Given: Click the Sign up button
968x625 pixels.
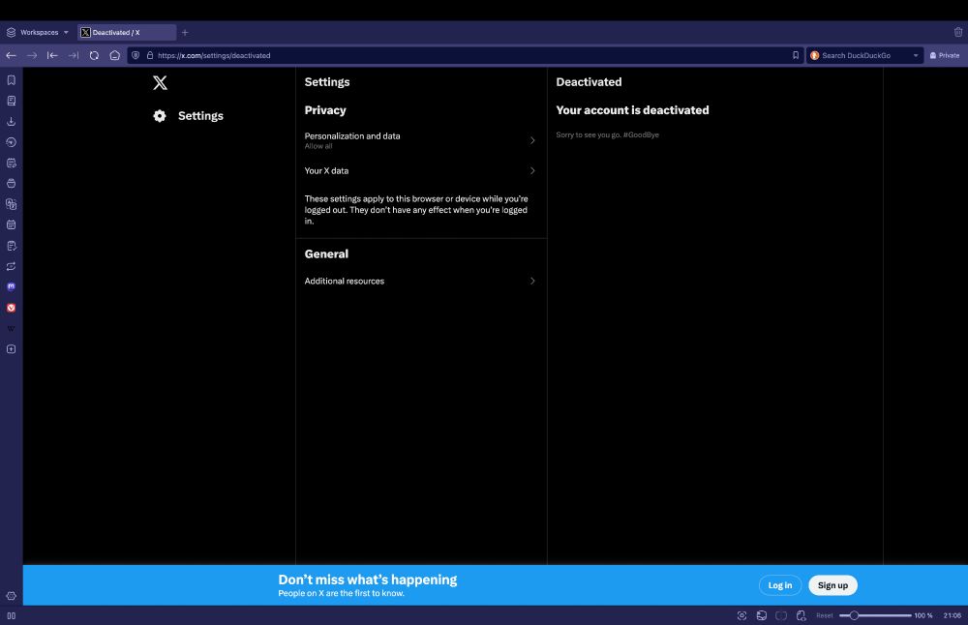Looking at the screenshot, I should click(832, 585).
